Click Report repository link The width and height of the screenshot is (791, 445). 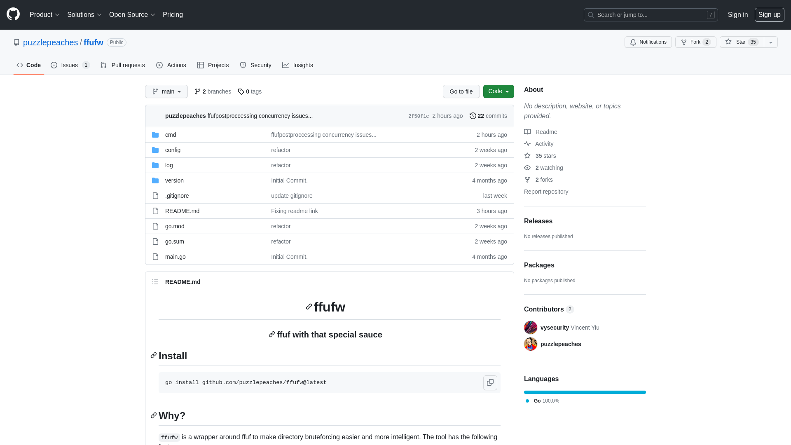[546, 192]
